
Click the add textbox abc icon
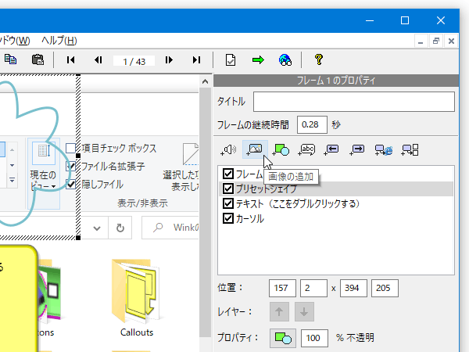(306, 149)
